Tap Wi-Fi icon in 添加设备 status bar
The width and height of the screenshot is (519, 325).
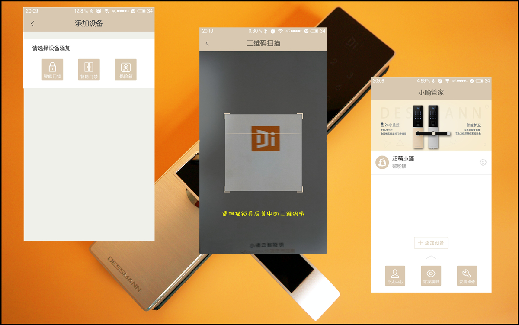click(106, 11)
